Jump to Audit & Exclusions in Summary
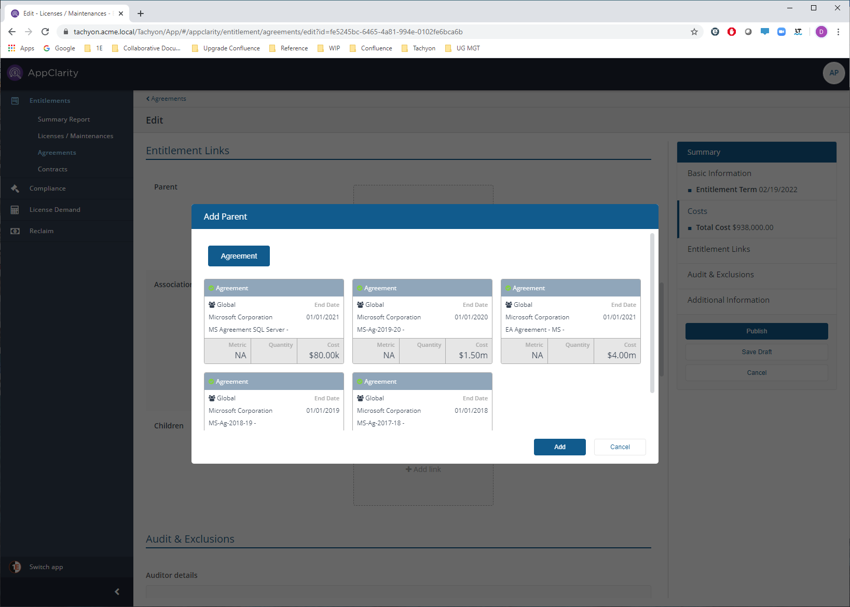850x607 pixels. pos(721,275)
